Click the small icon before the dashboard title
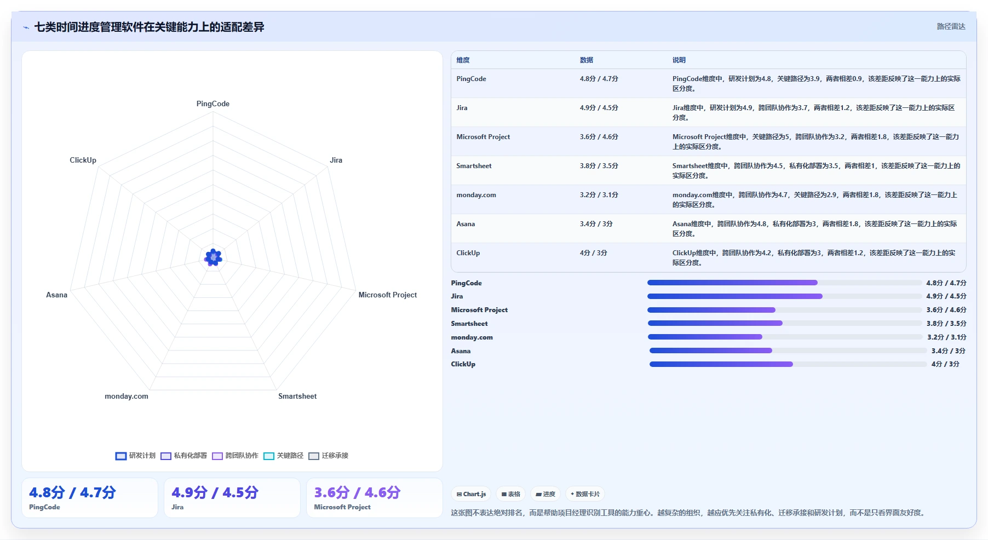The image size is (988, 540). [x=26, y=27]
